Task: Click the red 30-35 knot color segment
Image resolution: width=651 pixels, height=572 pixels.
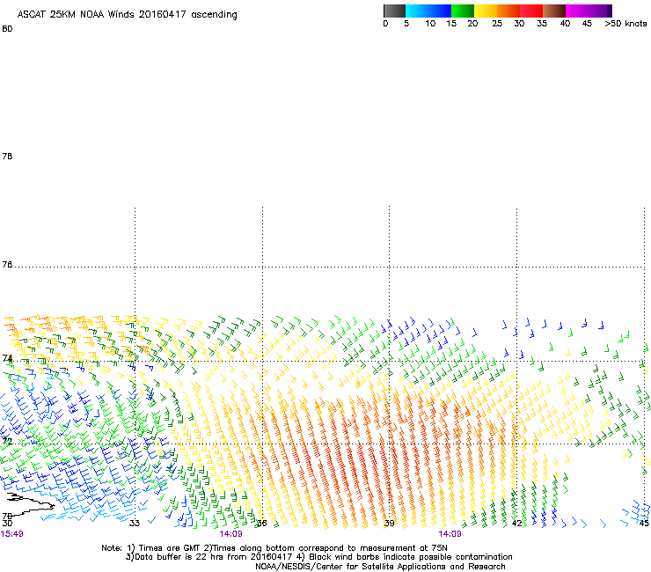Action: coord(531,11)
